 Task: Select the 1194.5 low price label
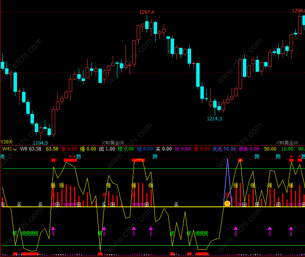40,143
